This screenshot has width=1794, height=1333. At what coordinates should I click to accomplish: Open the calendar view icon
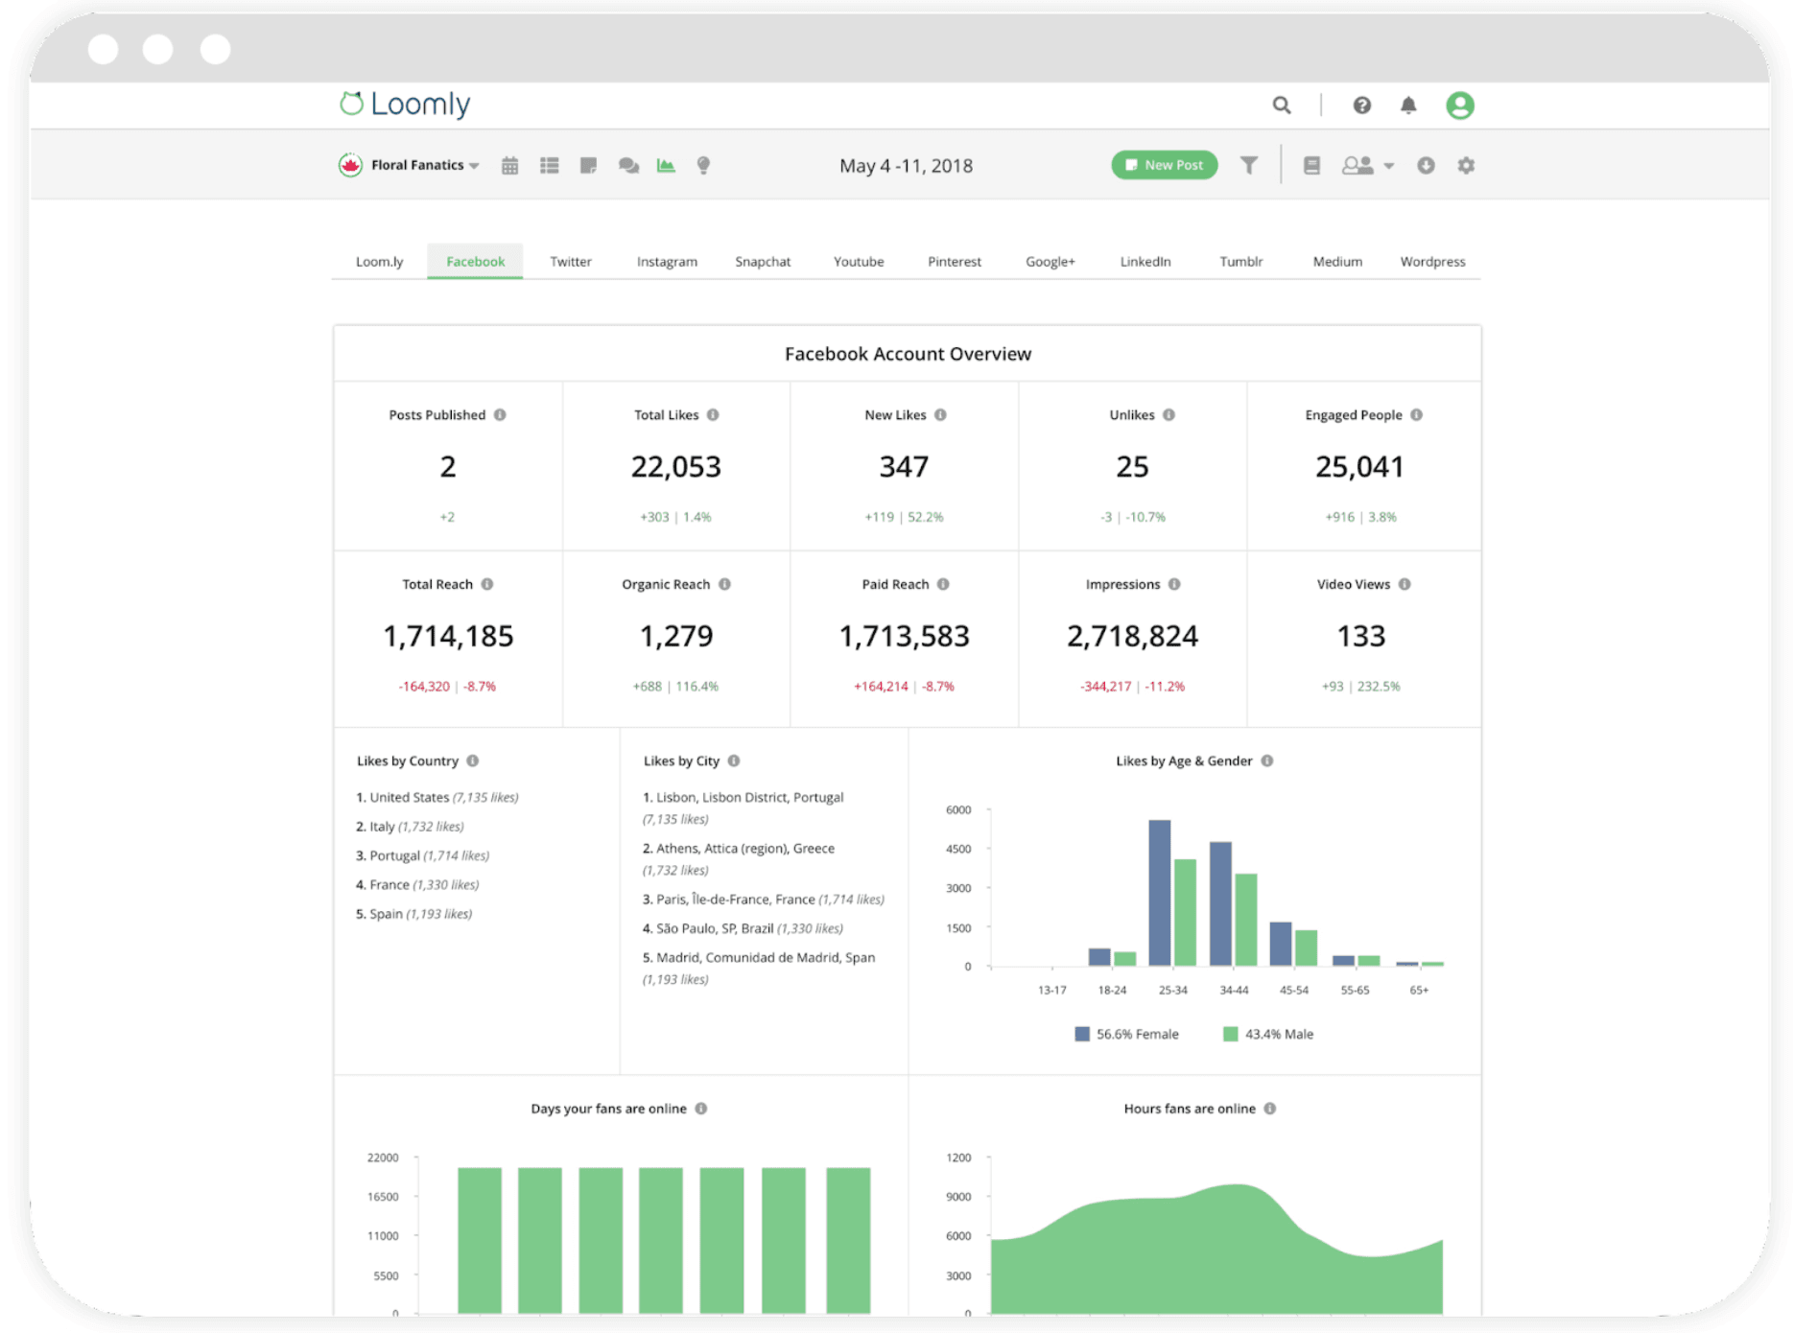point(509,164)
